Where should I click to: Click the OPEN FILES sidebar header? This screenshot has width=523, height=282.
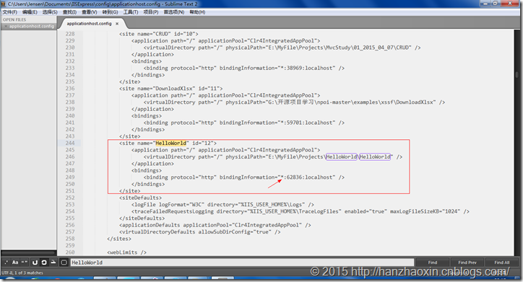click(14, 19)
